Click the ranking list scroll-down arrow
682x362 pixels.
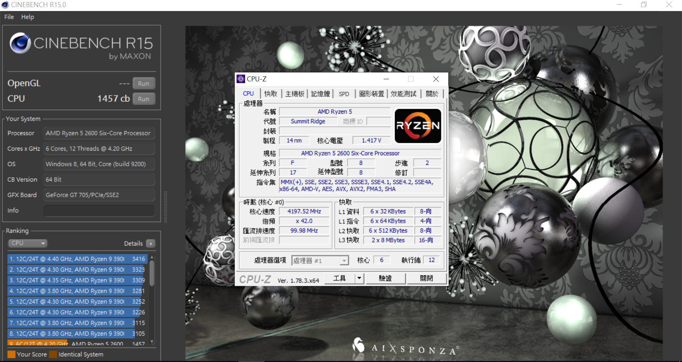coord(152,342)
